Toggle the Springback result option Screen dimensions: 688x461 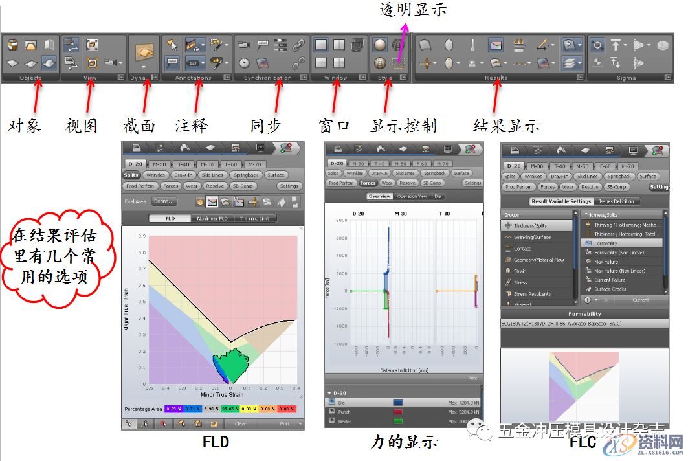tap(246, 175)
